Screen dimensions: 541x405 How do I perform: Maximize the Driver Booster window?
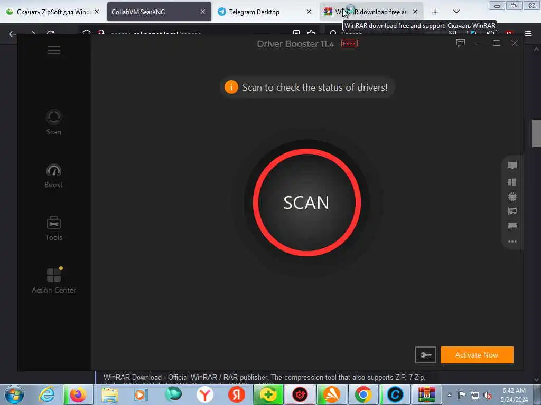click(497, 43)
